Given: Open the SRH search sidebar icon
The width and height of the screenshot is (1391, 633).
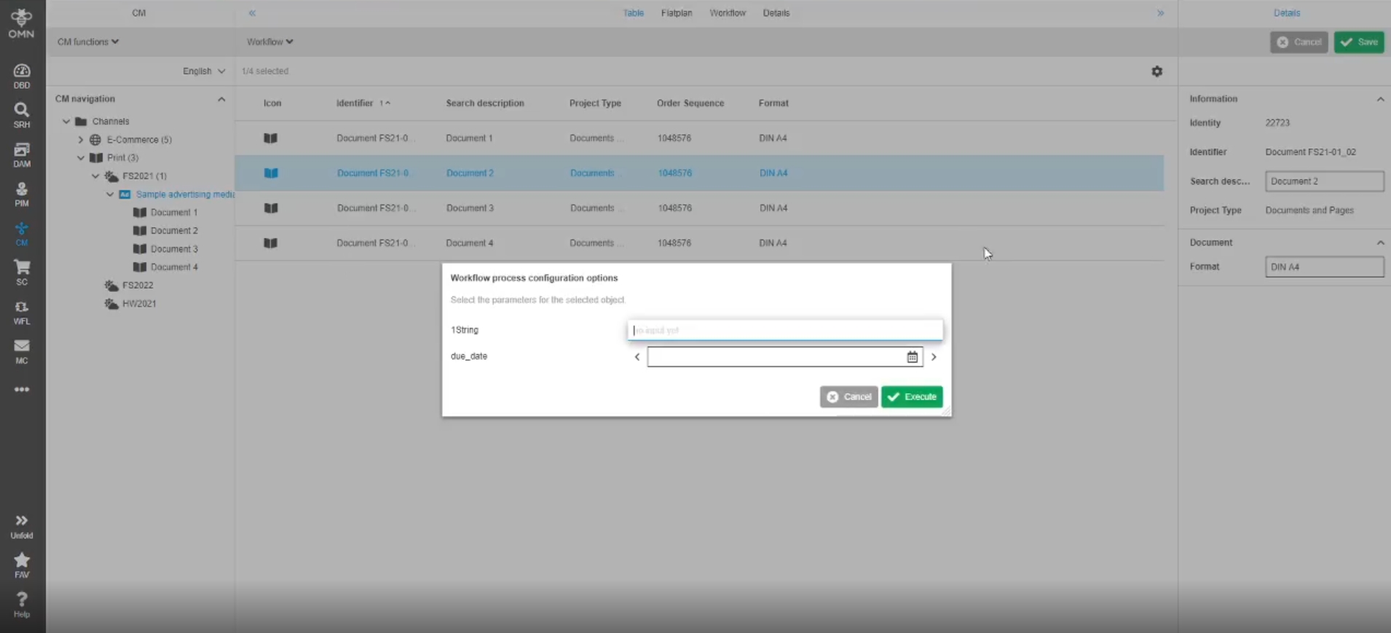Looking at the screenshot, I should 22,115.
